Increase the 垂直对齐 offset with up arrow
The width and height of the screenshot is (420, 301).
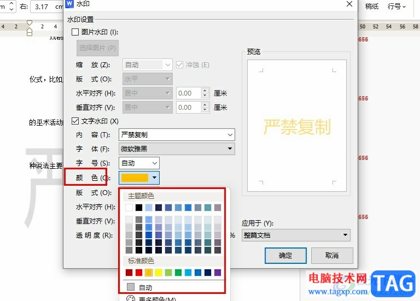click(x=205, y=105)
